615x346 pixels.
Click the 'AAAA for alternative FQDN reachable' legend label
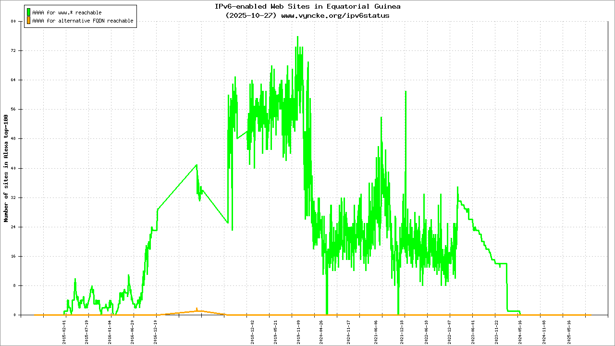pyautogui.click(x=83, y=21)
